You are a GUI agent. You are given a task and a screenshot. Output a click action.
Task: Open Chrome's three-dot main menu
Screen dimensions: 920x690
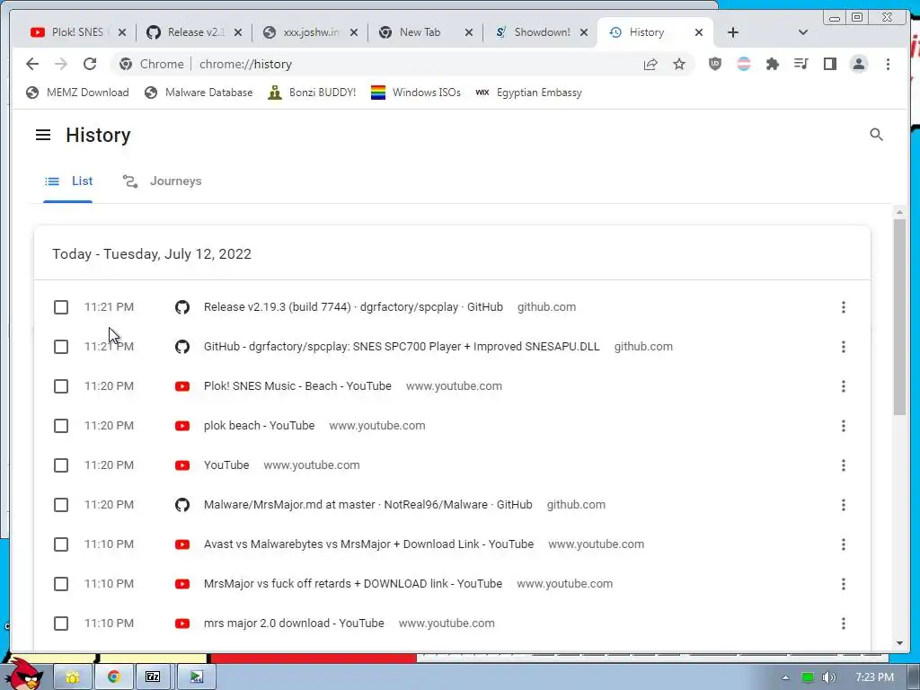(x=888, y=64)
